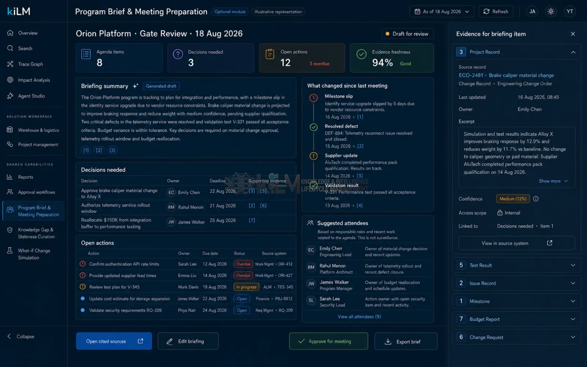The image size is (587, 367).
Task: Approve the brief for meeting
Action: (328, 341)
